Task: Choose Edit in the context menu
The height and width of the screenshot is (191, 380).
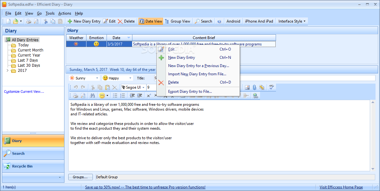Action: (x=198, y=49)
